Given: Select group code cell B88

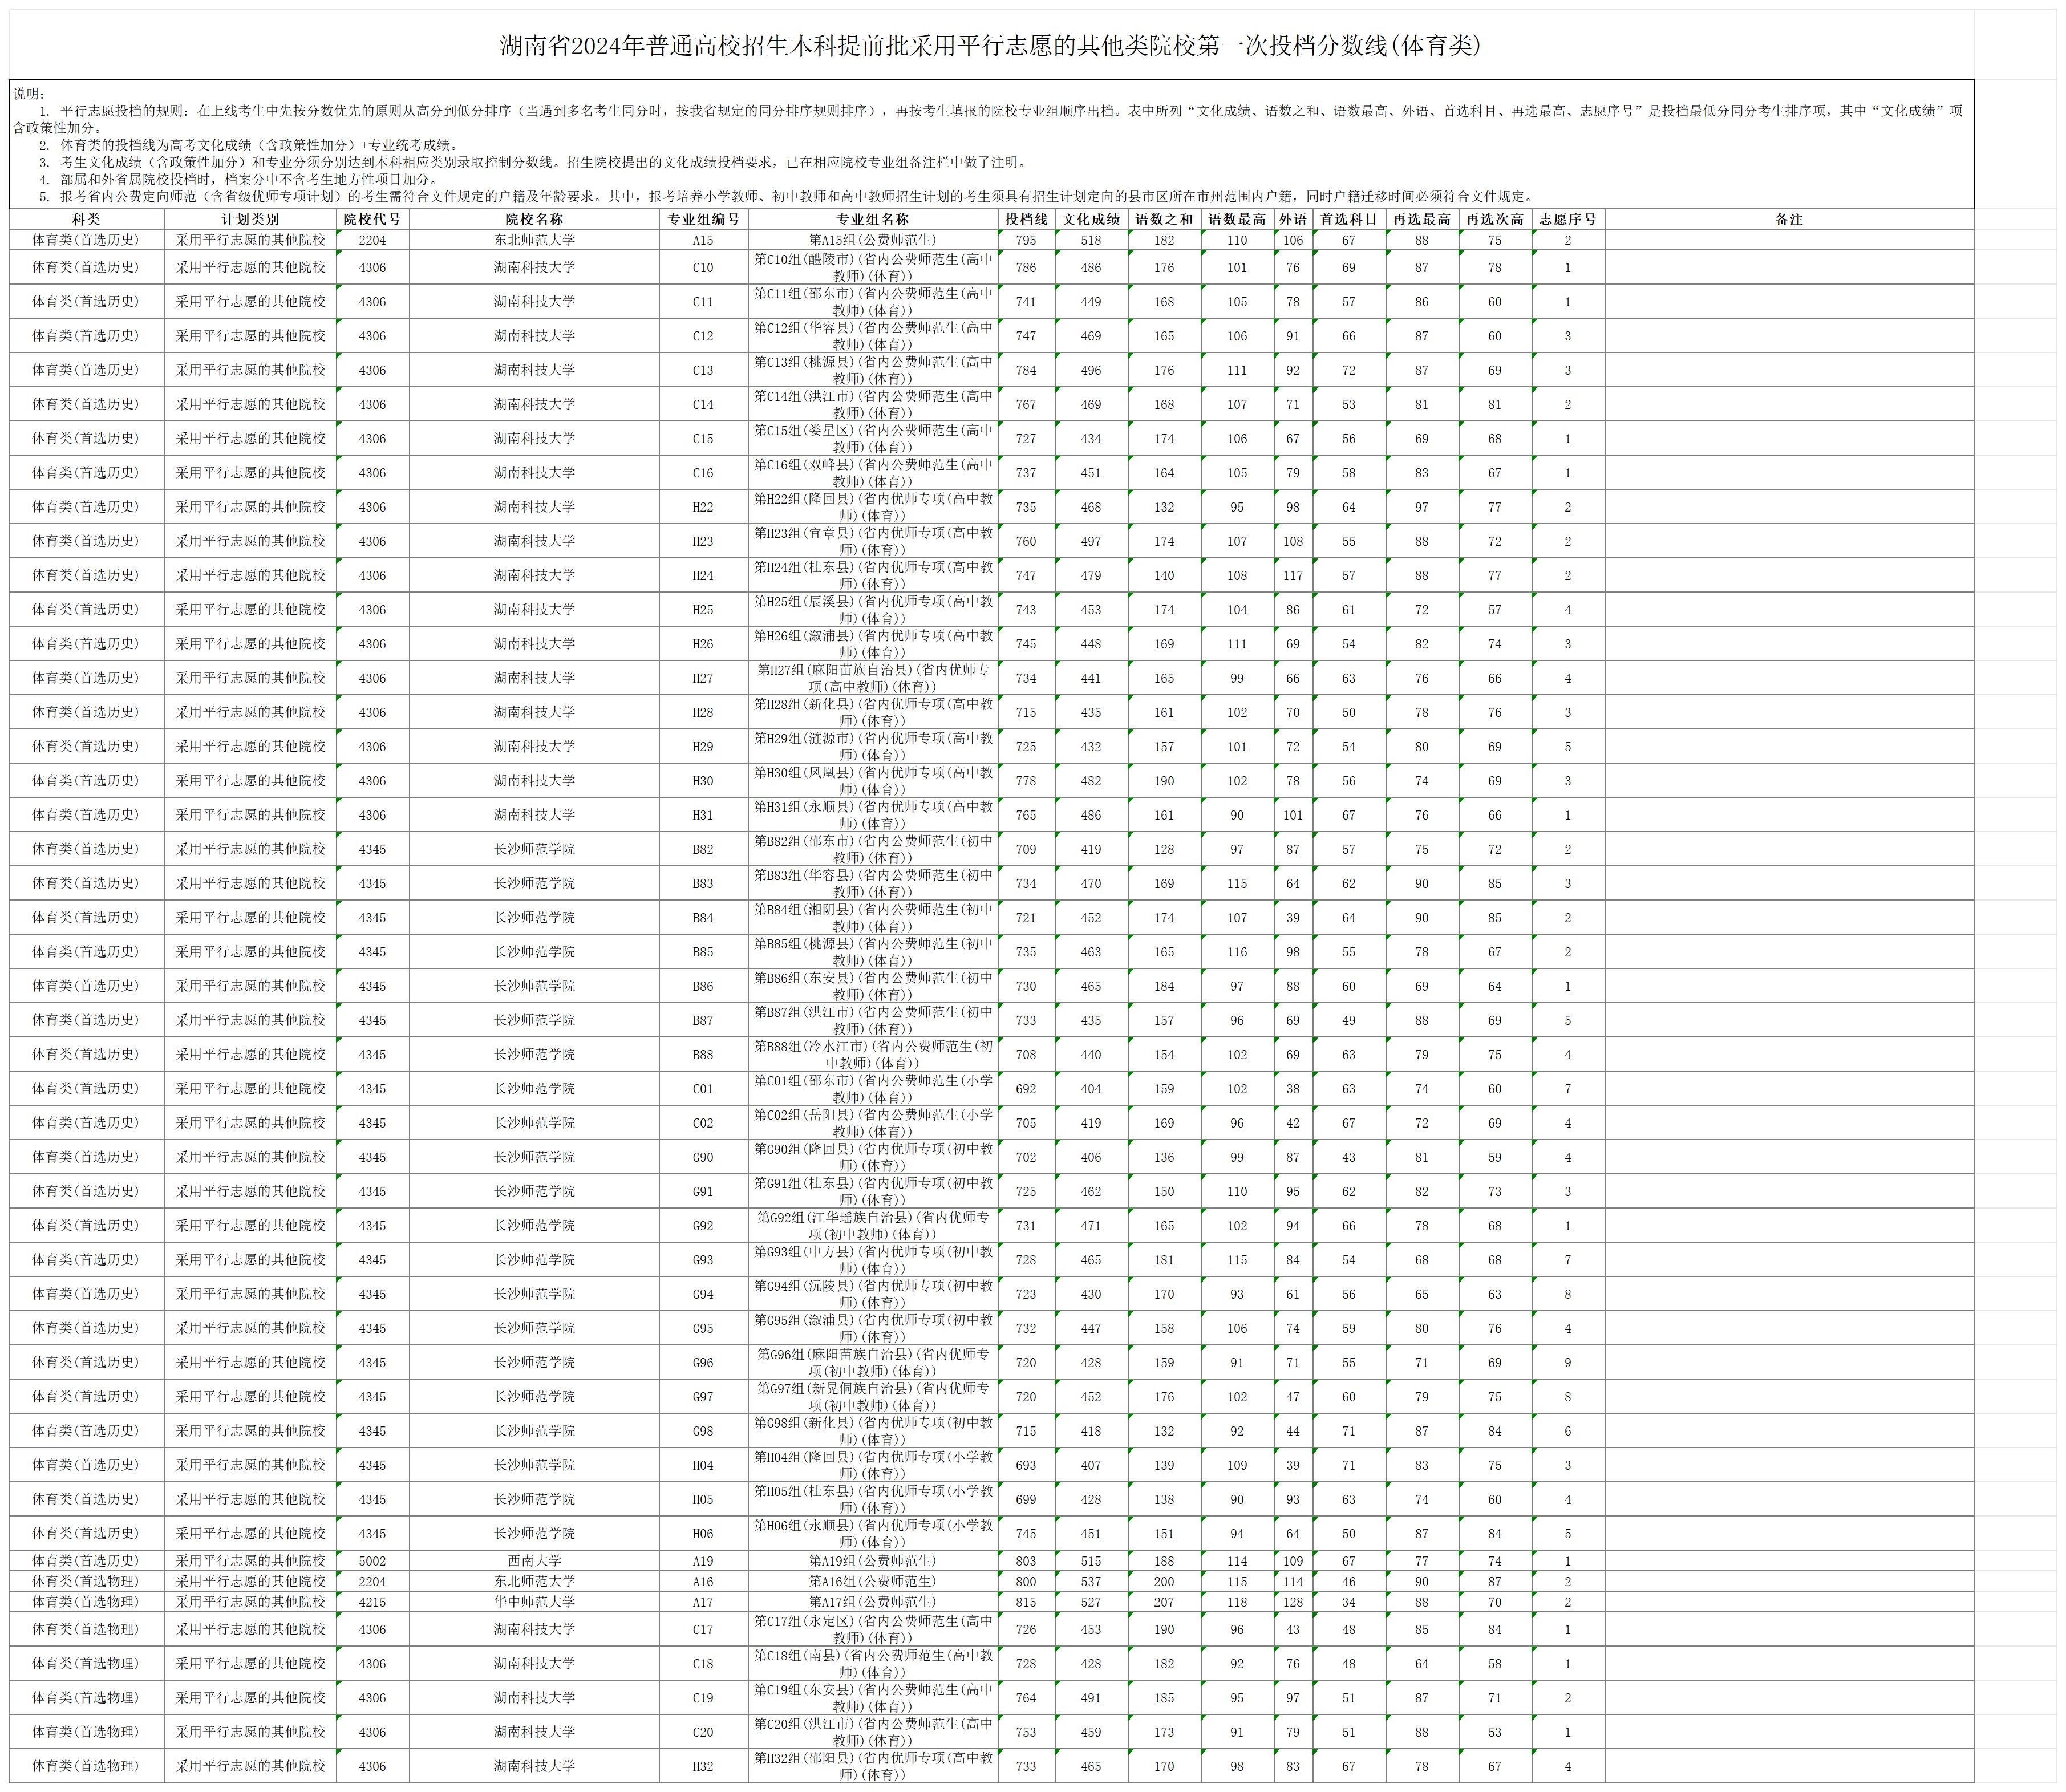Looking at the screenshot, I should (703, 1054).
